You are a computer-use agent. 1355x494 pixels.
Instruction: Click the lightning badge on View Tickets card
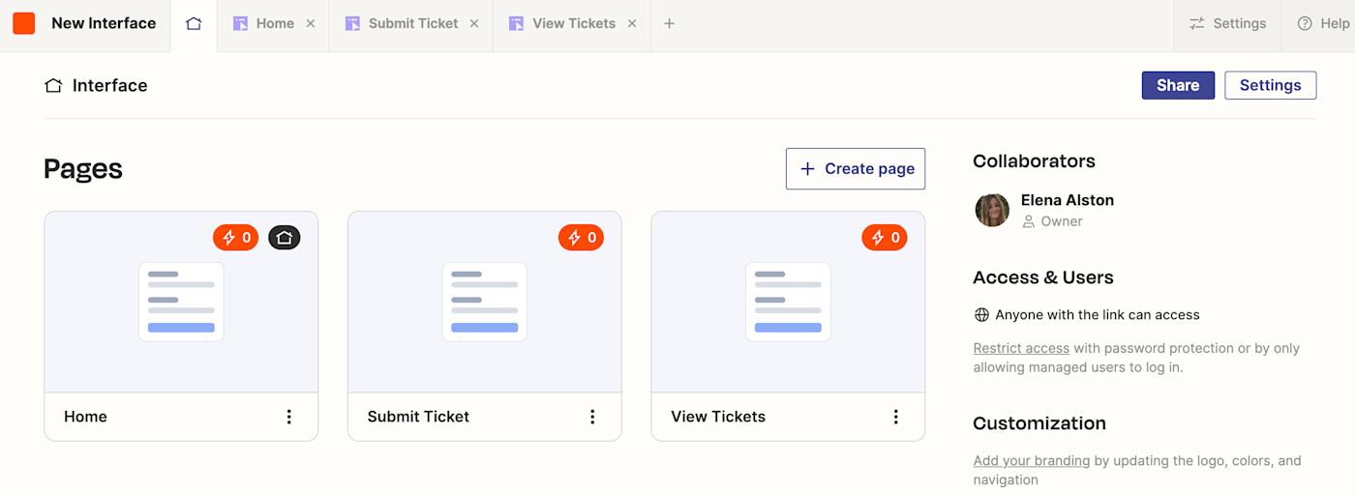point(885,238)
